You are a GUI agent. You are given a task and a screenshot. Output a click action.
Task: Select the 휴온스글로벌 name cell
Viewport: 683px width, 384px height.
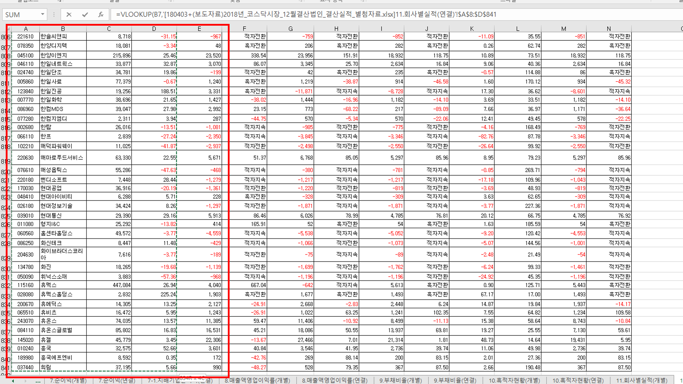[63, 330]
